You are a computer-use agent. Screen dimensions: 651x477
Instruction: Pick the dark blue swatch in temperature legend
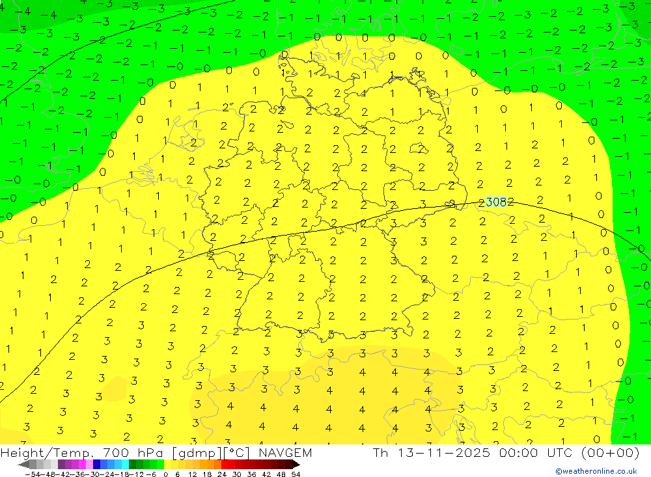96,464
